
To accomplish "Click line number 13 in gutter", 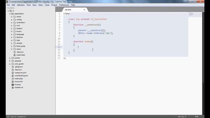I will pyautogui.click(x=59, y=47).
